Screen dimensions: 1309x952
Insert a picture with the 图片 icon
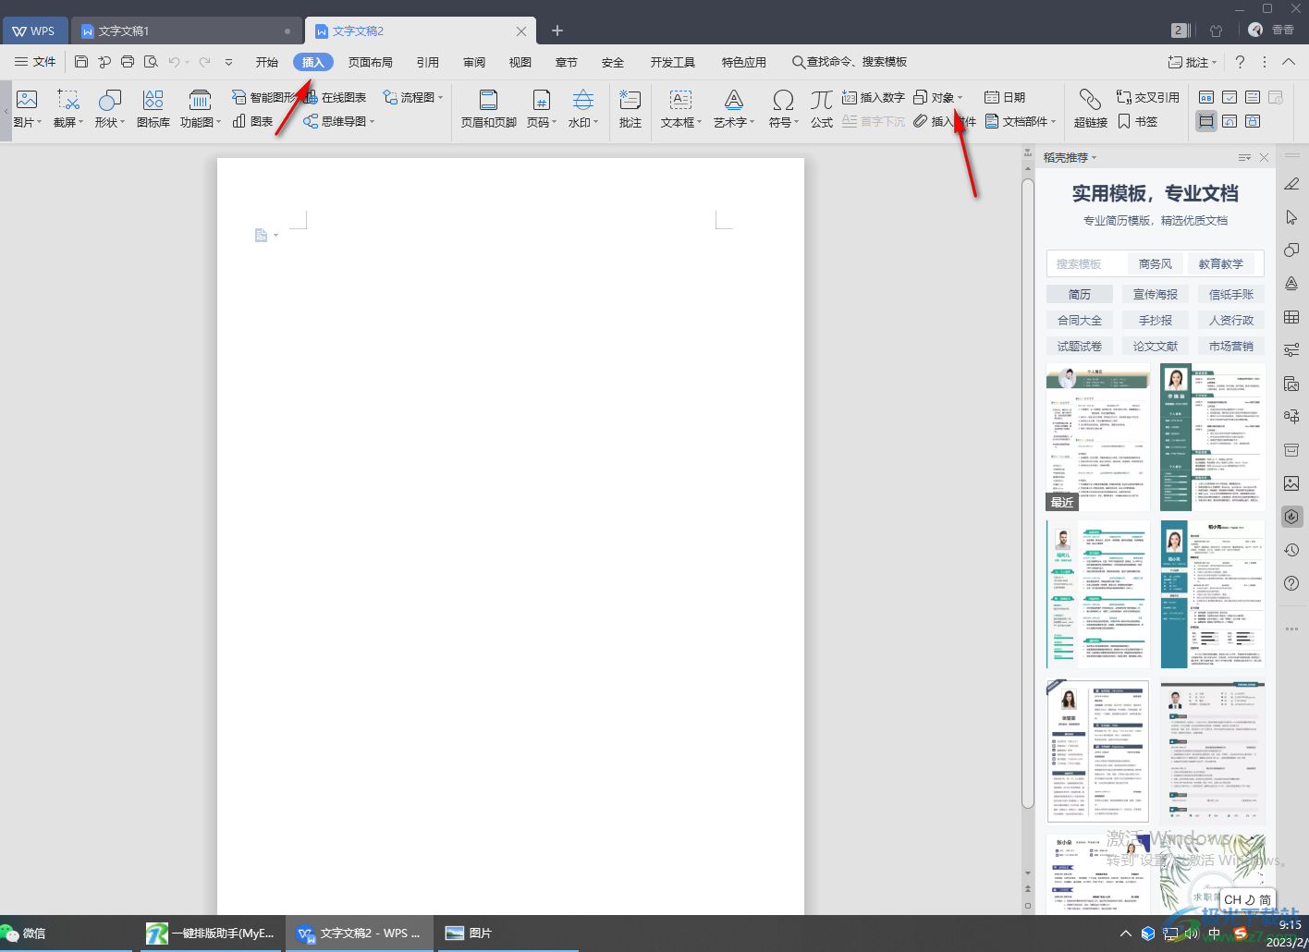point(27,109)
